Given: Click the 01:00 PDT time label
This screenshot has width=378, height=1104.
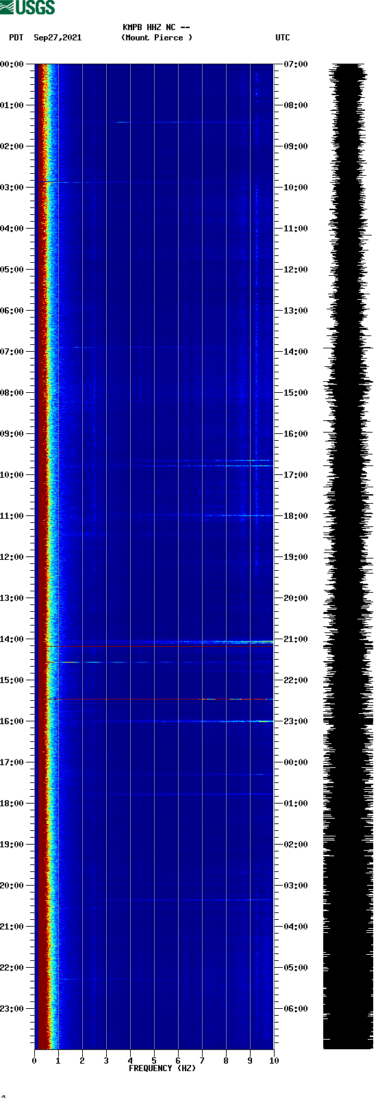Looking at the screenshot, I should tap(12, 105).
